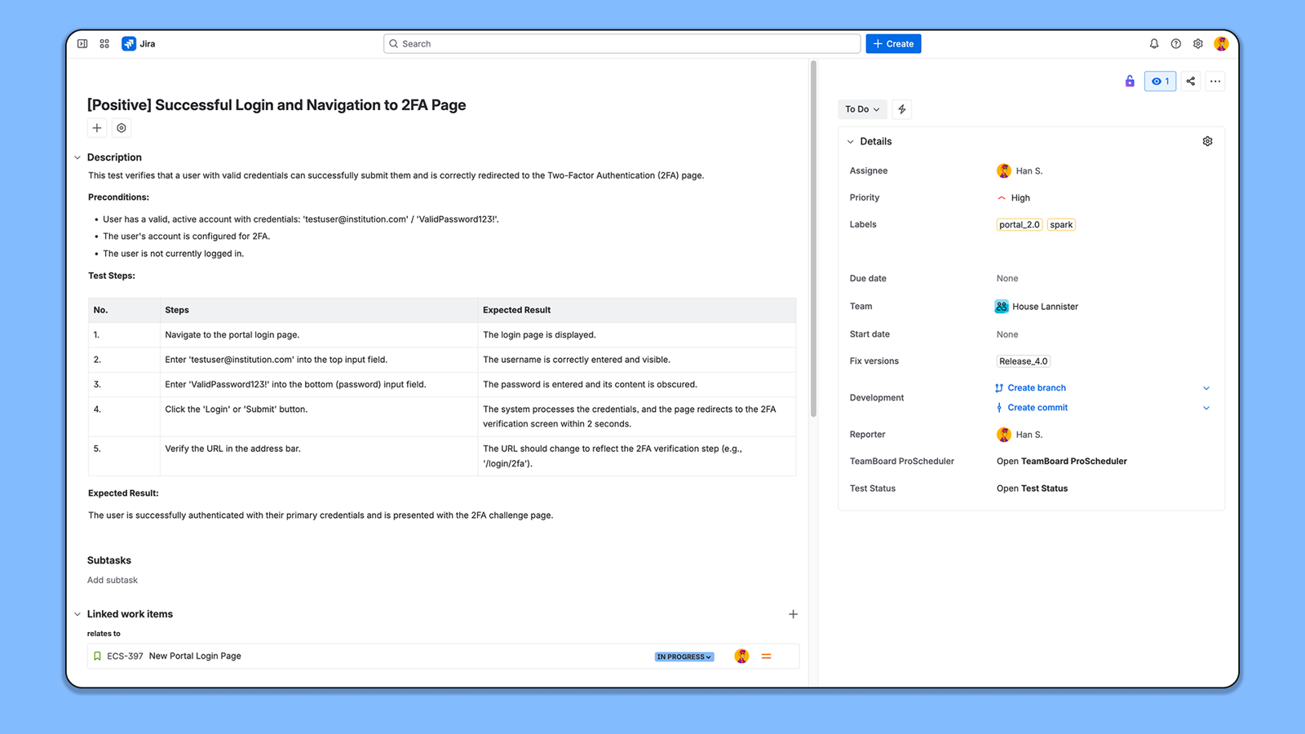Open the more actions ellipsis menu

pos(1215,82)
